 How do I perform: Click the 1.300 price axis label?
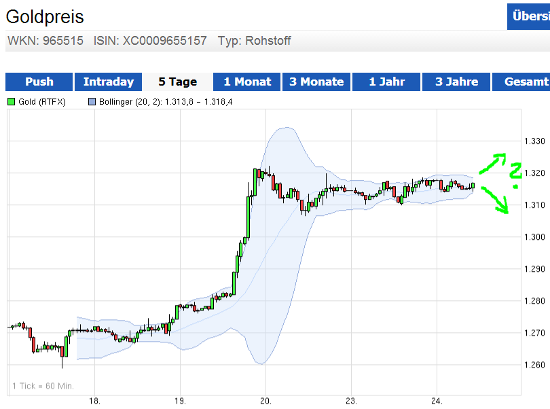tap(534, 237)
